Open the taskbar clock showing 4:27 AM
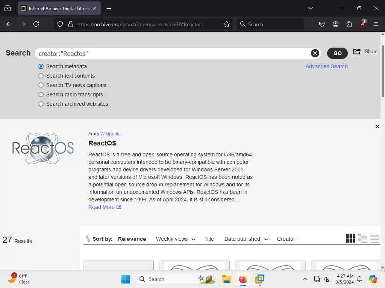Viewport: 385px width, 288px height. click(345, 279)
